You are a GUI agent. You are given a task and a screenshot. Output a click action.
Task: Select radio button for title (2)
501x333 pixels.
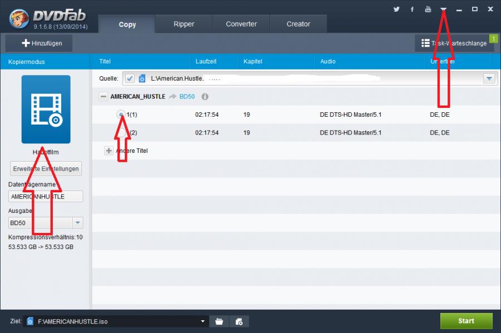tap(121, 133)
